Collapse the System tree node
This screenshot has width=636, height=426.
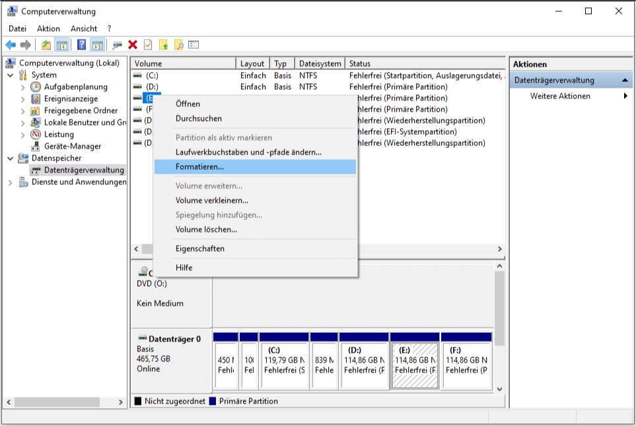tap(10, 75)
